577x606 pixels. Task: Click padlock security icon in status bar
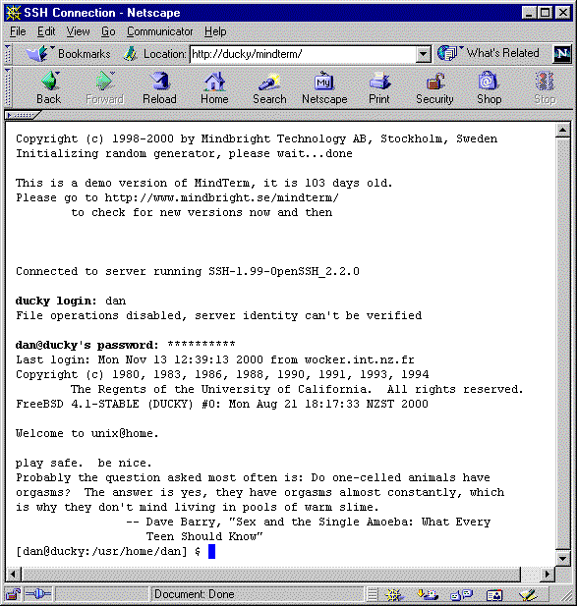pyautogui.click(x=13, y=594)
